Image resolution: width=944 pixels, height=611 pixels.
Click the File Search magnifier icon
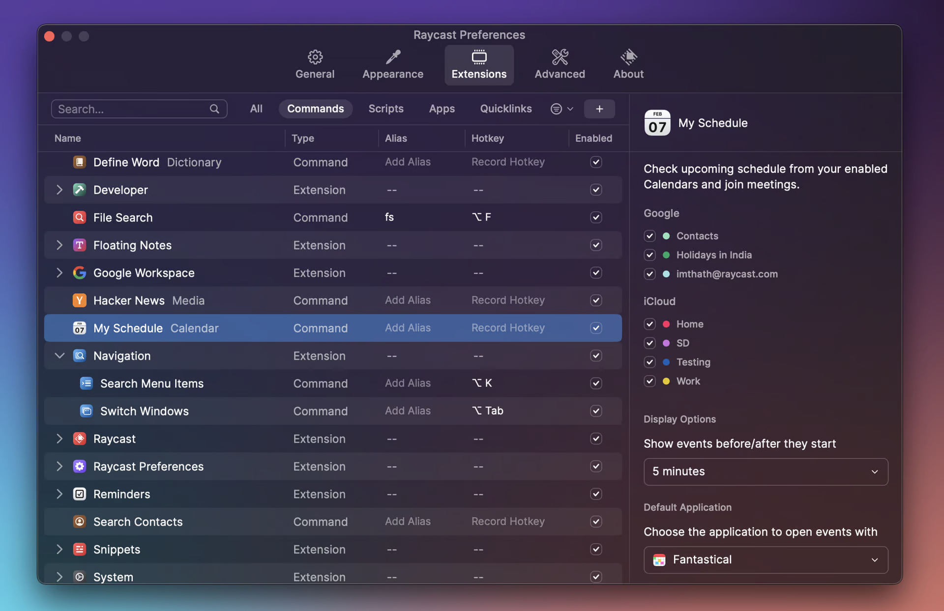point(79,217)
